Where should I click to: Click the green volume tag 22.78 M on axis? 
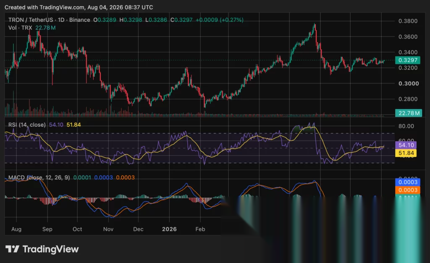click(408, 113)
